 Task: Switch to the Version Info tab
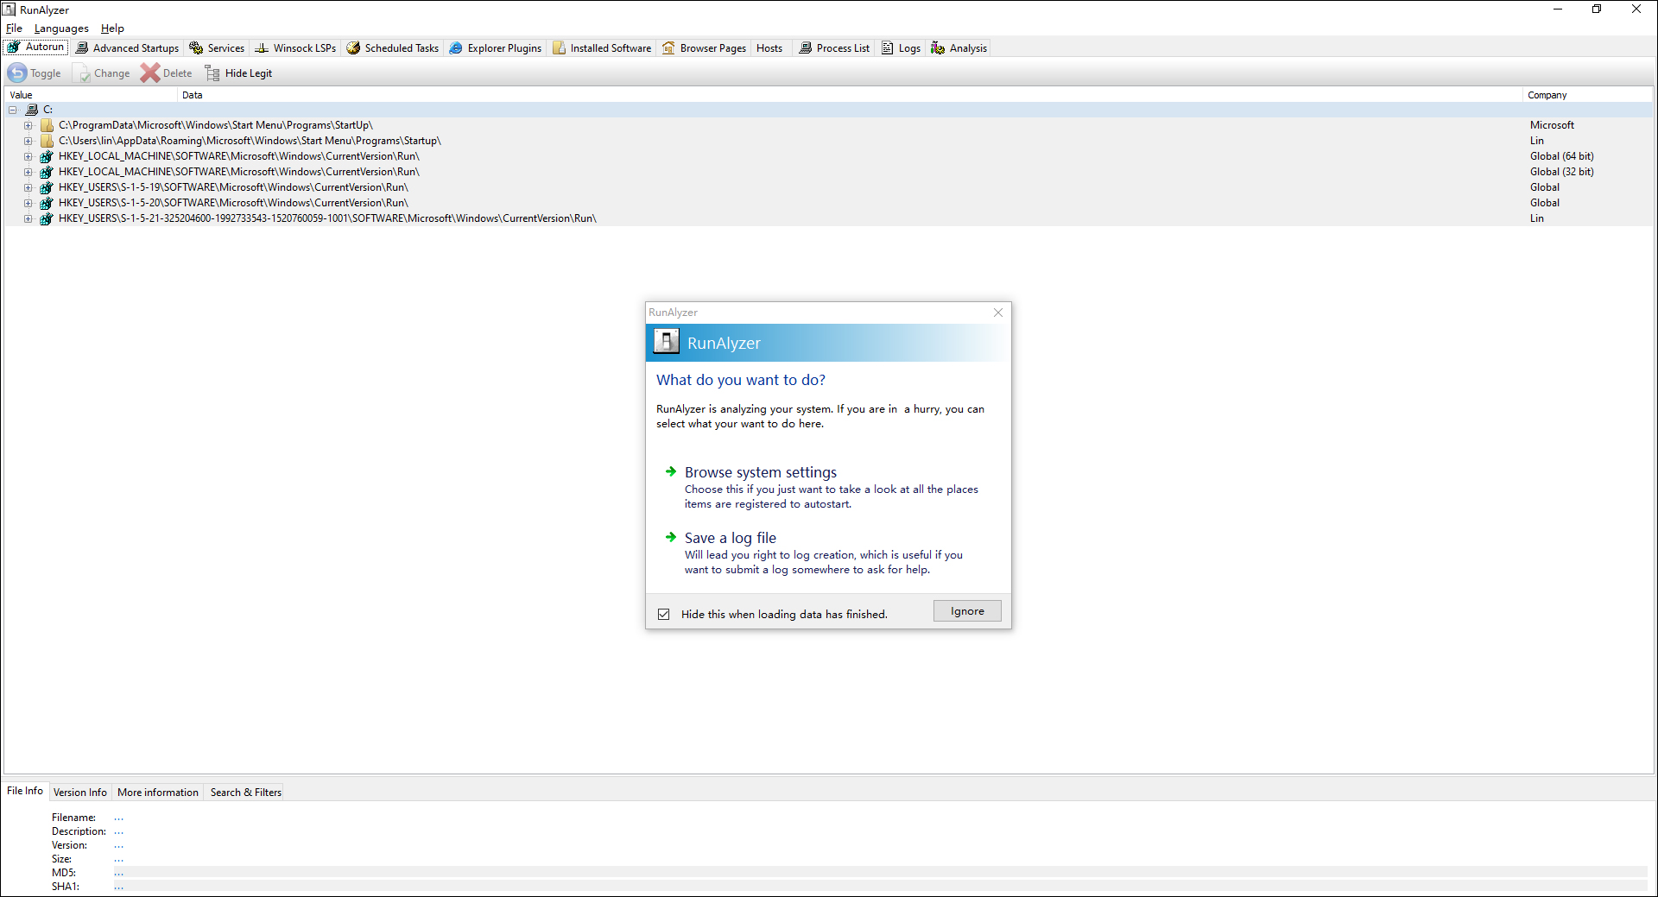80,793
